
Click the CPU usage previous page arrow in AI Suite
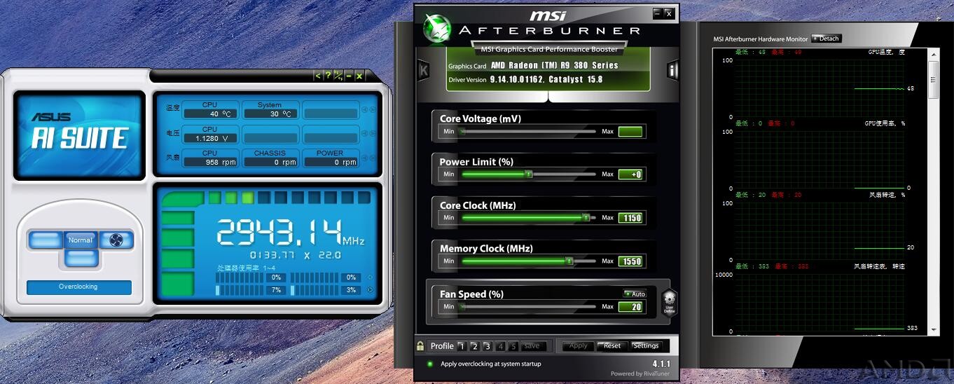point(370,277)
